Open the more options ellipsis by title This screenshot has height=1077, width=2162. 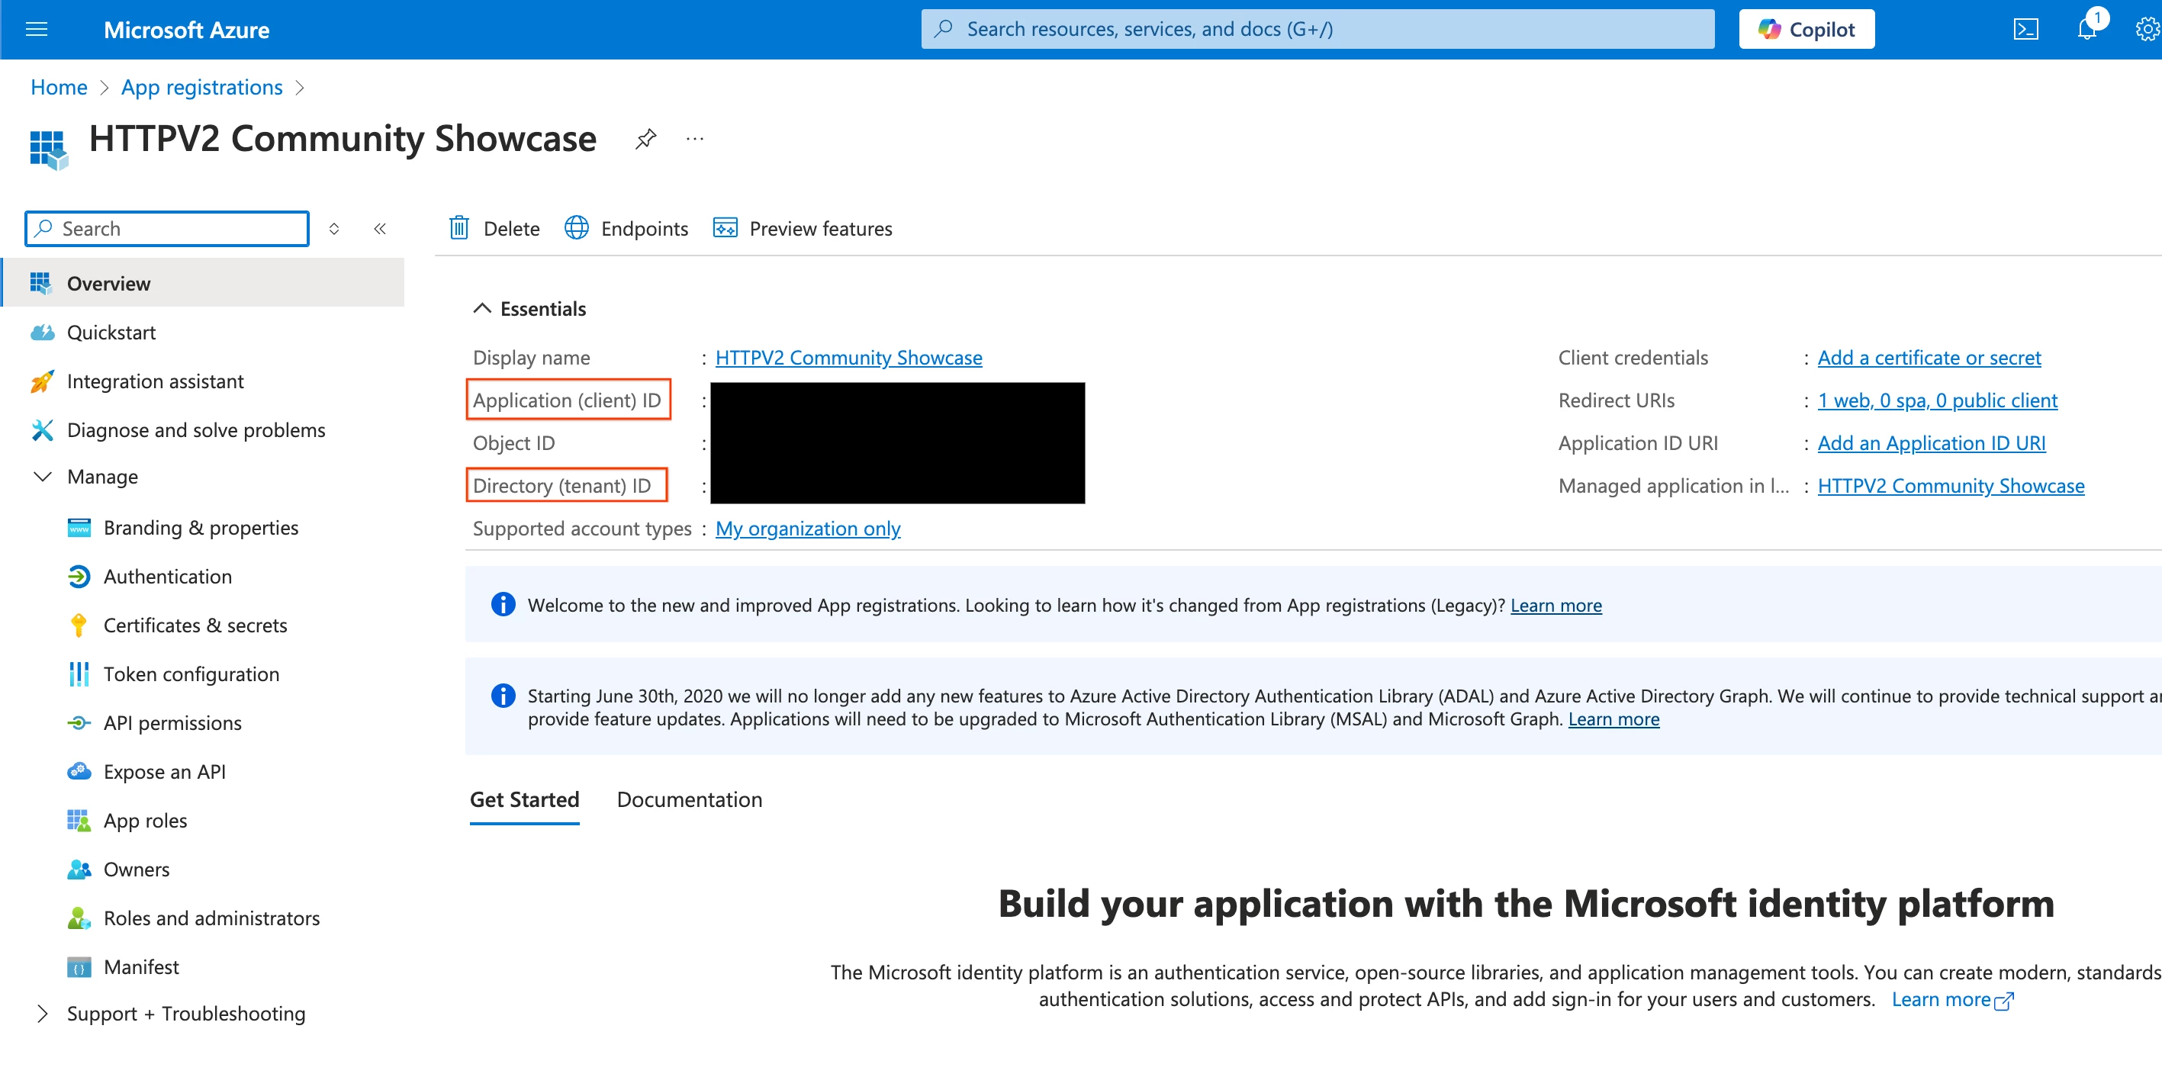tap(694, 139)
